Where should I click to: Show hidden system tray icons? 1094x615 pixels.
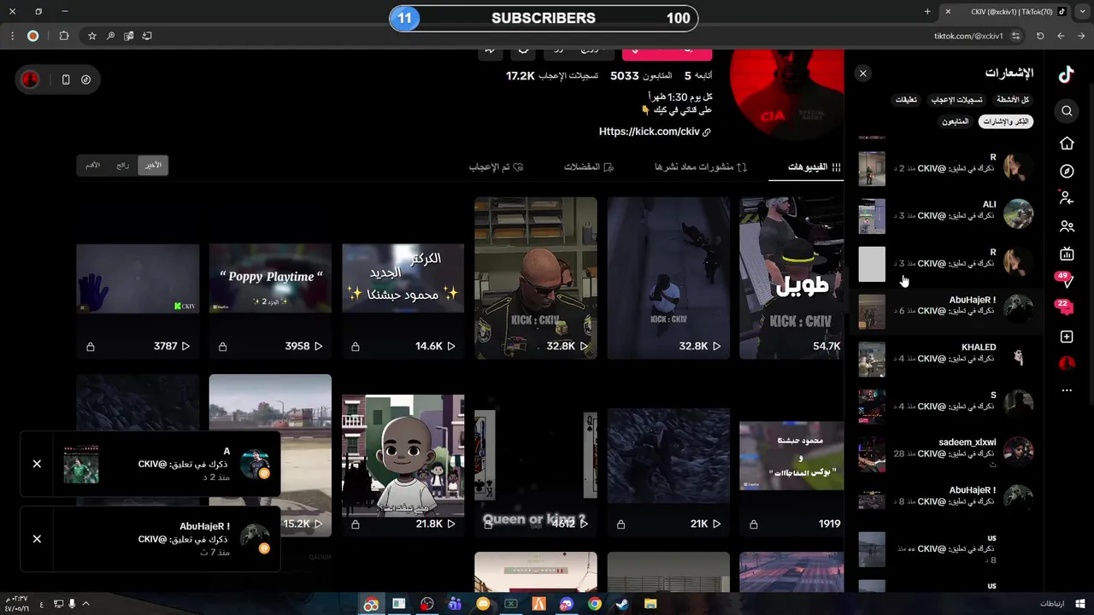tap(85, 604)
